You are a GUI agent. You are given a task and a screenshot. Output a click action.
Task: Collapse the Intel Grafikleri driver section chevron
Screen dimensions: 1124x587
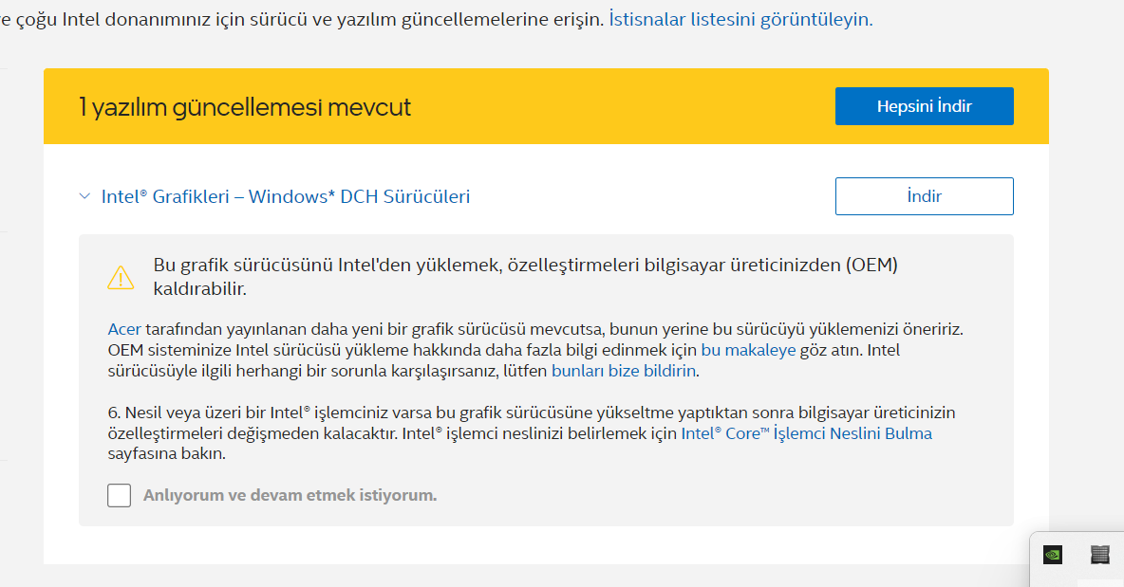[x=84, y=196]
